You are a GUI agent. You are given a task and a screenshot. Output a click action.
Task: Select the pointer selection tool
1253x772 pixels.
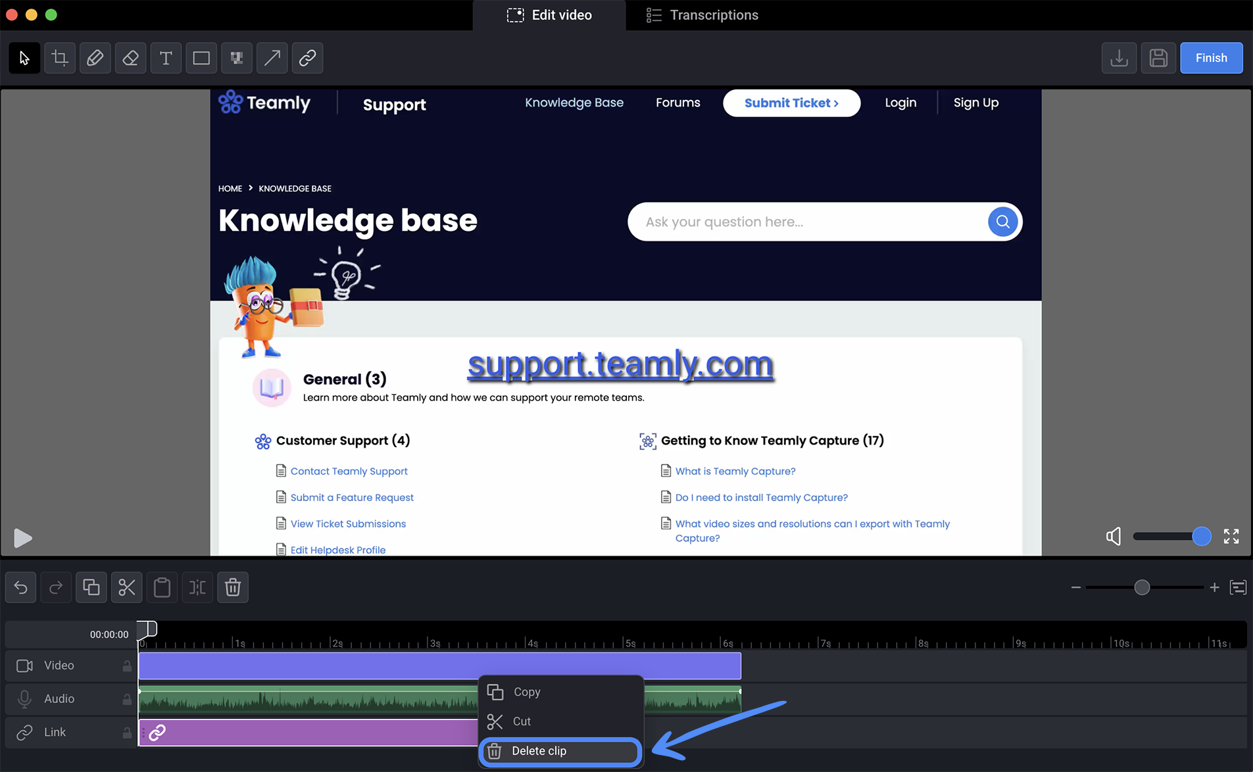(24, 58)
